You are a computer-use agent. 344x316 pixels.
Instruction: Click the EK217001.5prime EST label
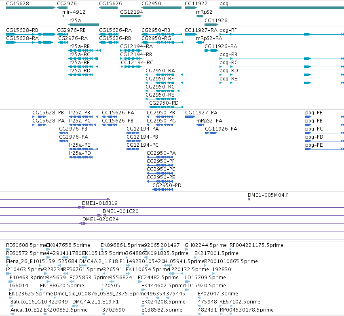point(216,253)
